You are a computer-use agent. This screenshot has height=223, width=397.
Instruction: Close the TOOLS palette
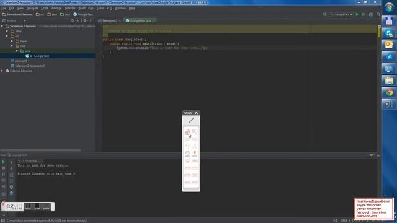coord(196,113)
